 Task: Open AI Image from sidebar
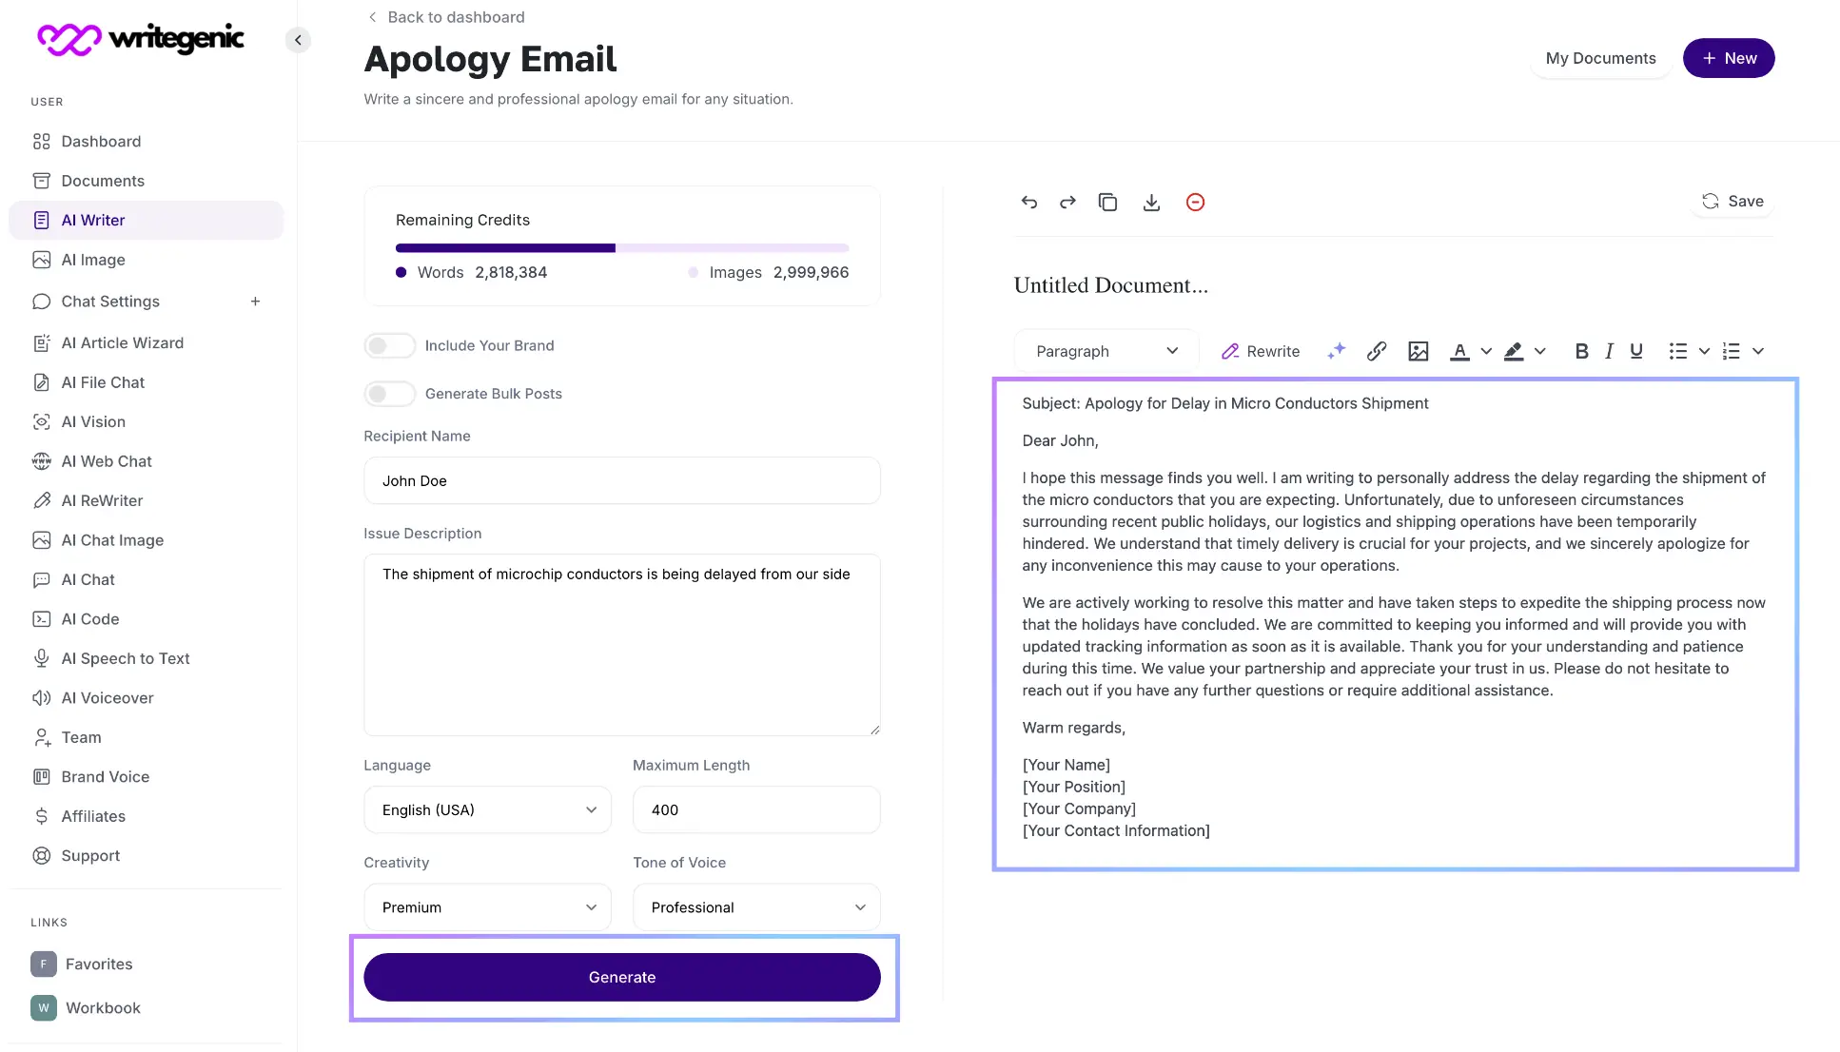click(x=92, y=259)
